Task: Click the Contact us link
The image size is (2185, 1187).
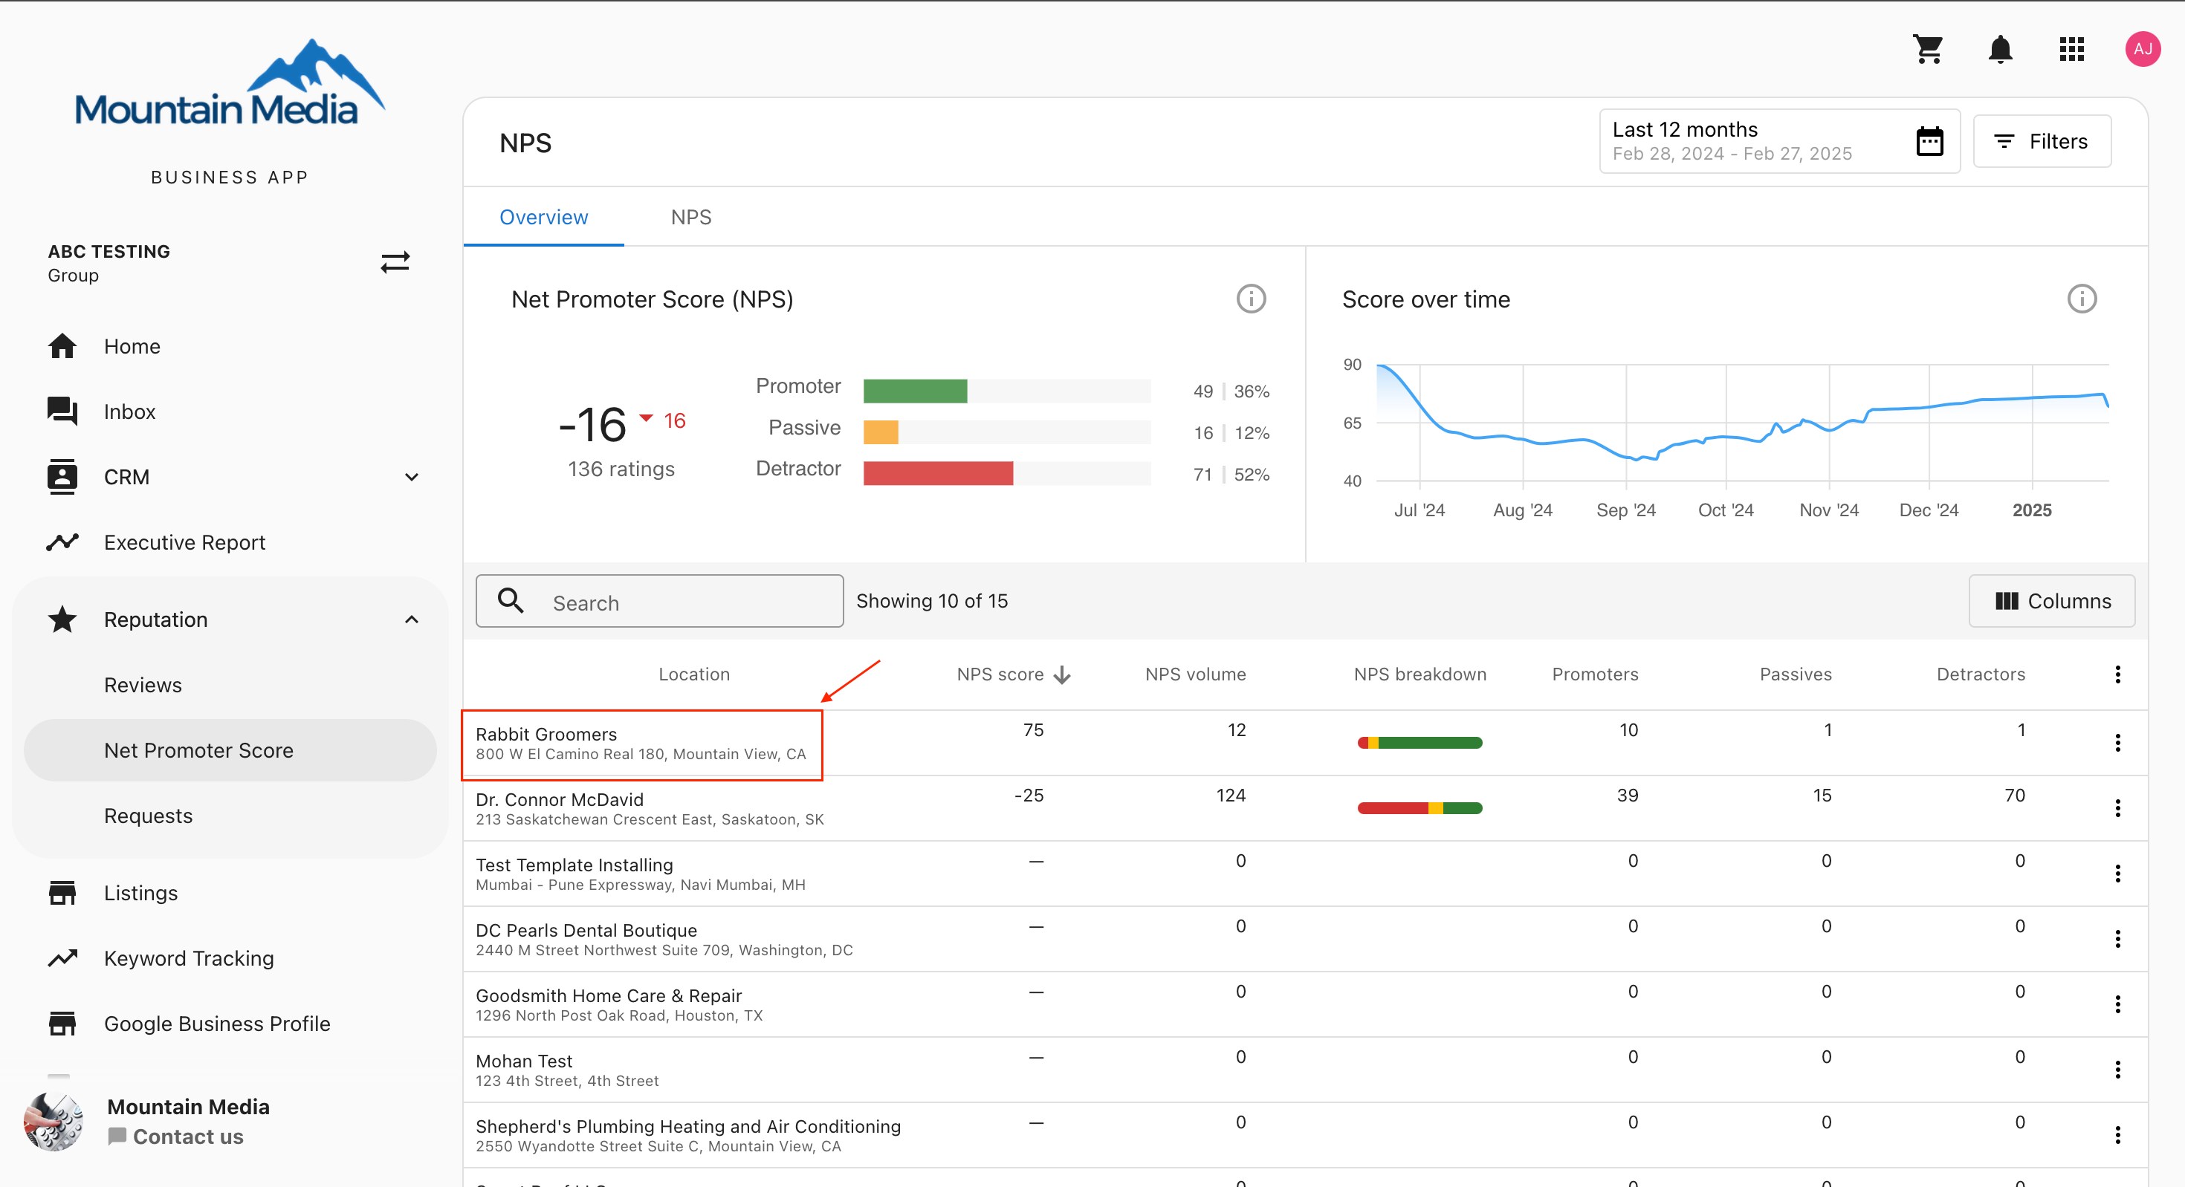Action: point(175,1137)
